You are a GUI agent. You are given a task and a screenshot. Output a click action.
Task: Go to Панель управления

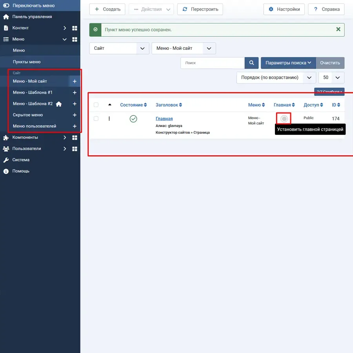(x=32, y=17)
